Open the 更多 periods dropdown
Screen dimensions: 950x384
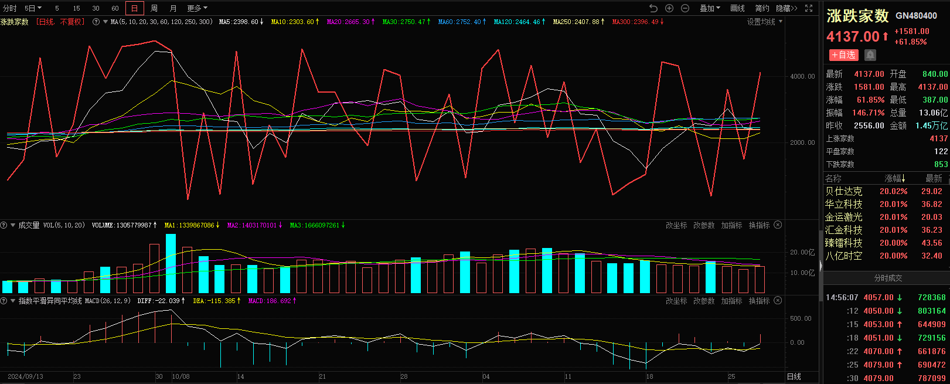[197, 8]
